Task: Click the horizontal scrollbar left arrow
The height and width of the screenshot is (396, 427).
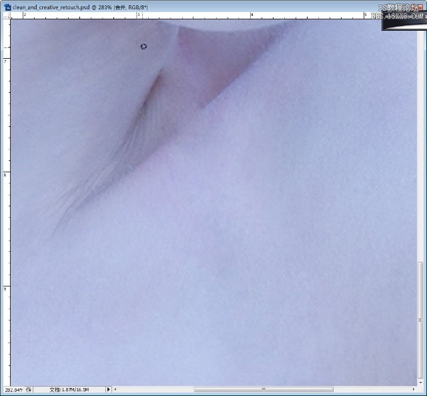Action: pyautogui.click(x=115, y=389)
